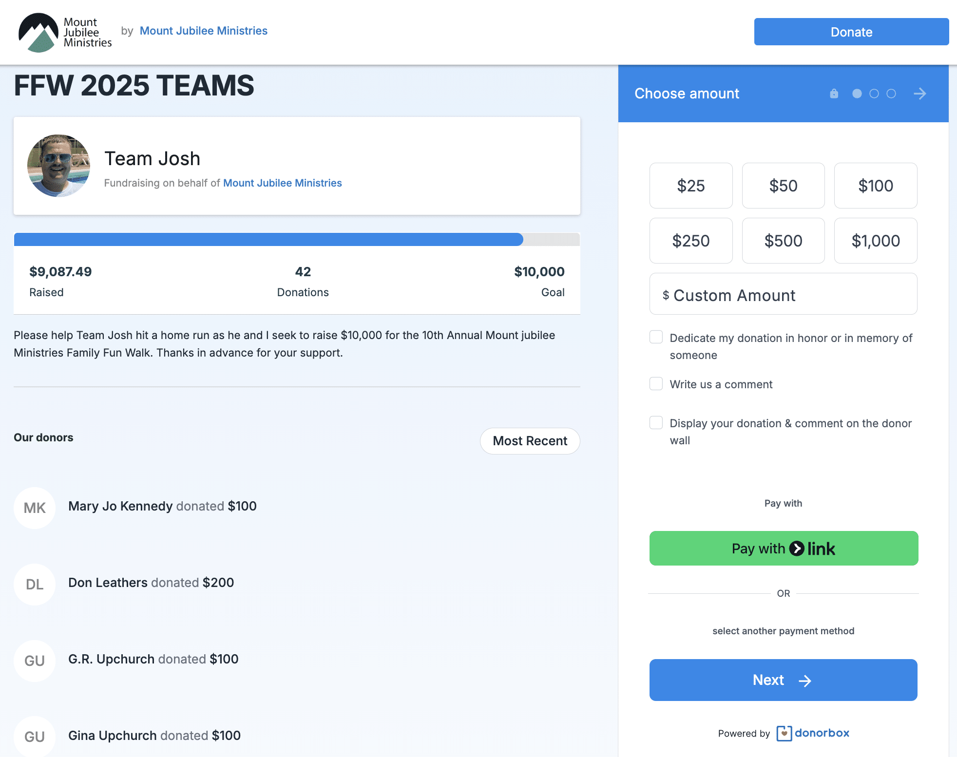Click the Custom Amount input field
Image resolution: width=957 pixels, height=757 pixels.
click(x=784, y=294)
